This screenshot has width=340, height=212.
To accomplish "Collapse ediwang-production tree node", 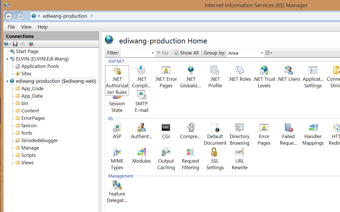I will [x=7, y=81].
